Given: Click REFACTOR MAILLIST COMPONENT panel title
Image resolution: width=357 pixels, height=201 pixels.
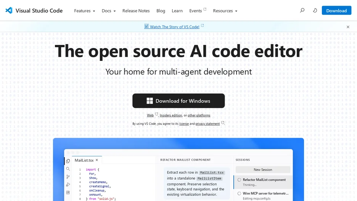Looking at the screenshot, I should [x=185, y=160].
